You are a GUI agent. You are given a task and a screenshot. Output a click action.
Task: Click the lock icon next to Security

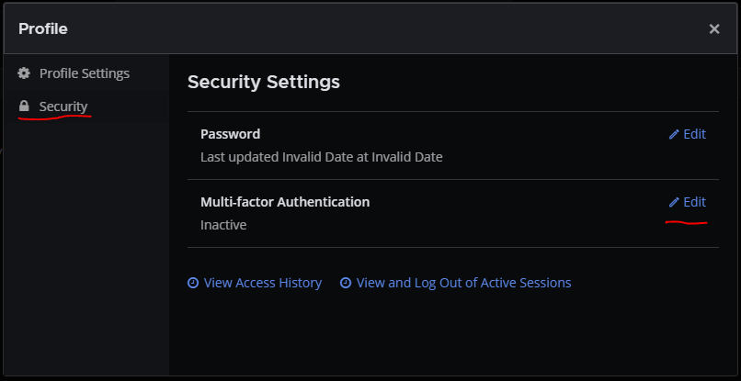[x=25, y=106]
